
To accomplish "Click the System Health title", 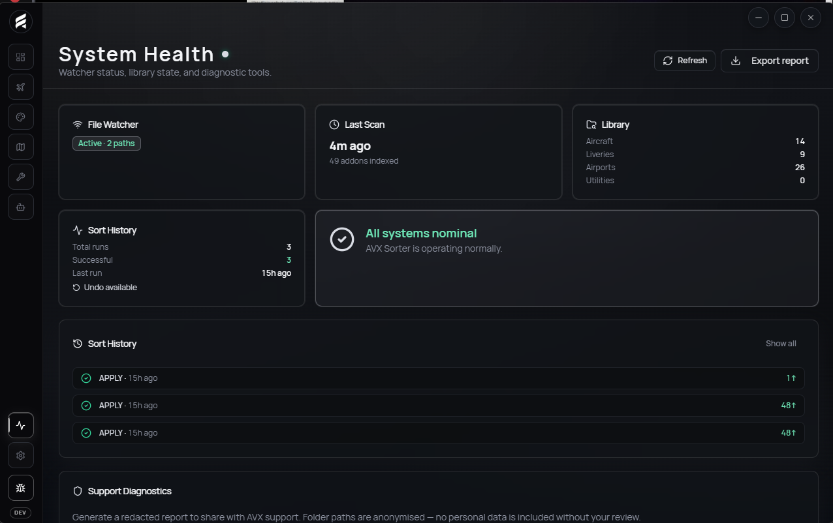I will (x=136, y=54).
